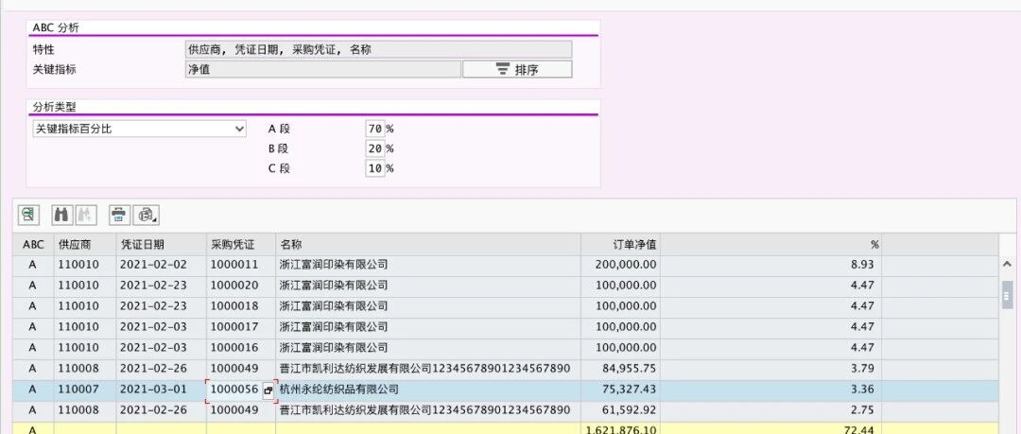
Task: Click the C 段 percentage field
Action: pos(375,168)
